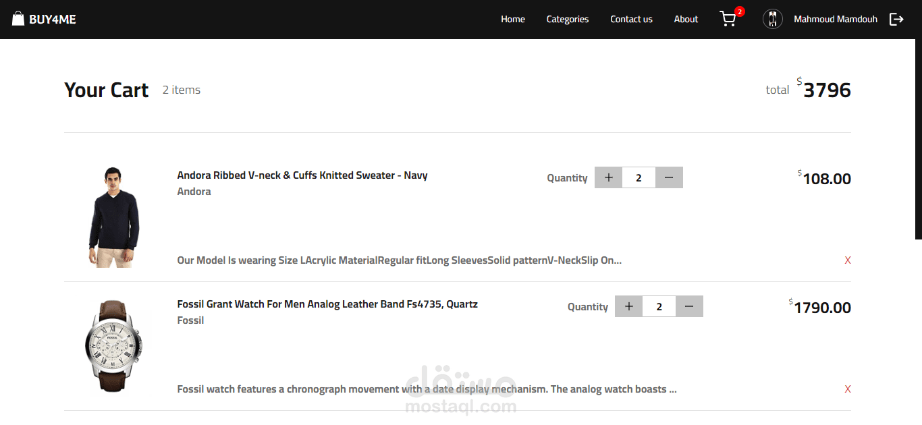Log out using the exit arrow icon
The height and width of the screenshot is (425, 922).
coord(896,19)
